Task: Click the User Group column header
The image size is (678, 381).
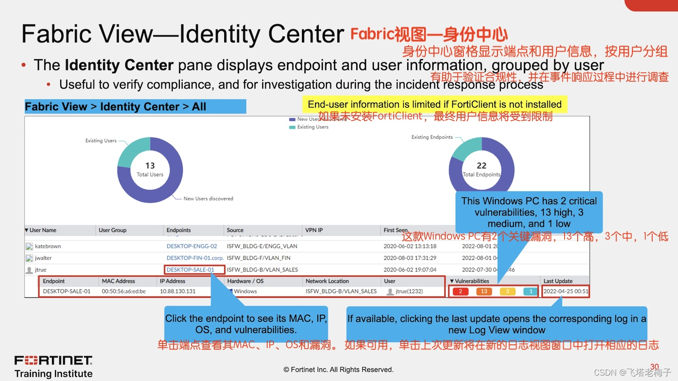Action: (113, 230)
